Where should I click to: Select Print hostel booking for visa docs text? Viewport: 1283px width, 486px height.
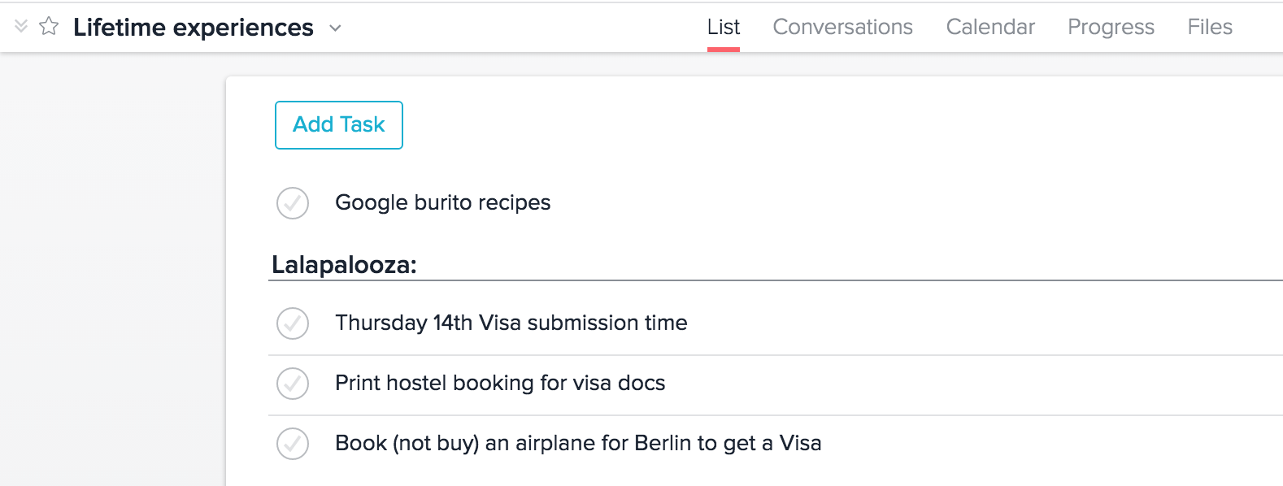[x=500, y=384]
